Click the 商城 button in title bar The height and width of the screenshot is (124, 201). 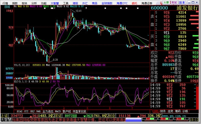174,3
